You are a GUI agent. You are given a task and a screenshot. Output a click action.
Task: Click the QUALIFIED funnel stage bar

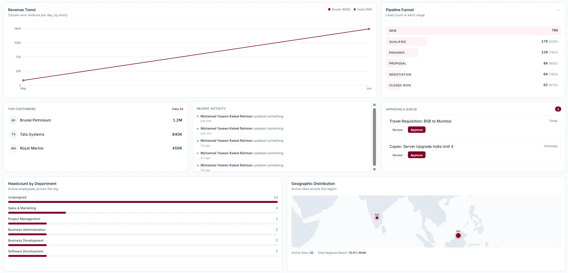406,42
